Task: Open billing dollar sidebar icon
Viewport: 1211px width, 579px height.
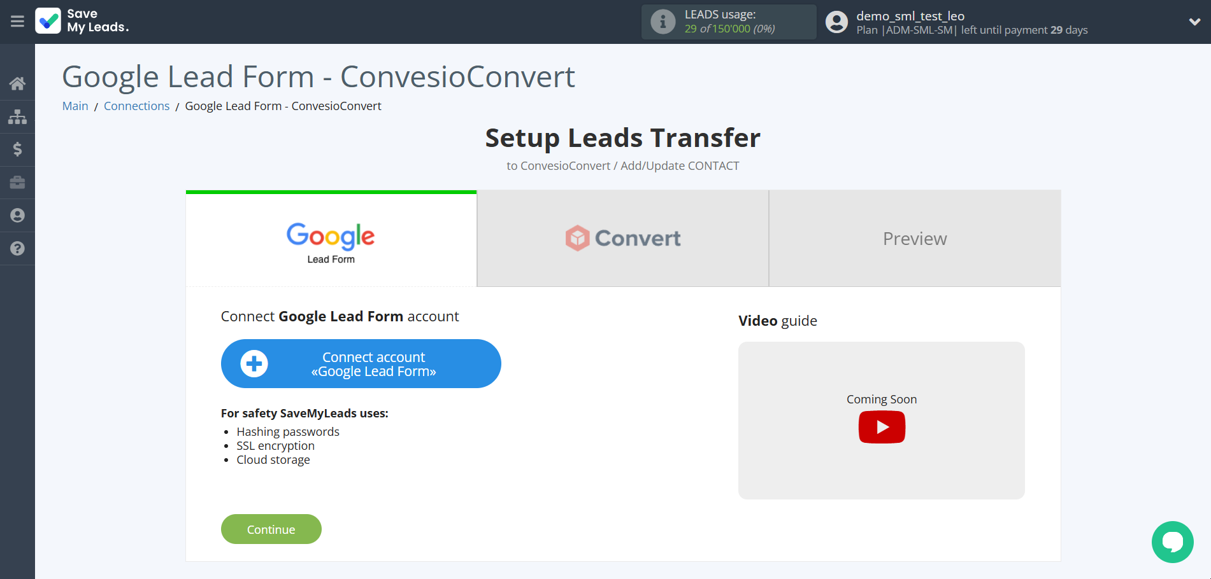Action: point(17,150)
